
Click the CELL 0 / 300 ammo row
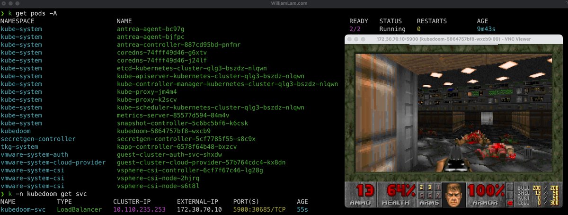coord(538,202)
